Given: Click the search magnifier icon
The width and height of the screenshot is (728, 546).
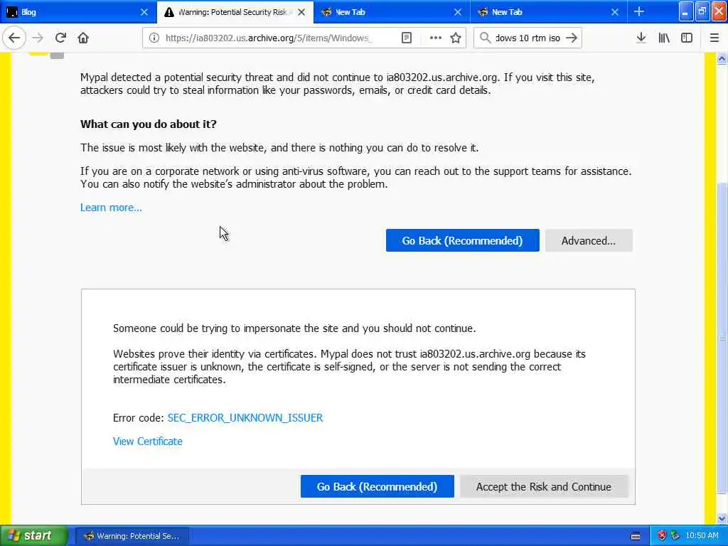Looking at the screenshot, I should click(x=485, y=38).
